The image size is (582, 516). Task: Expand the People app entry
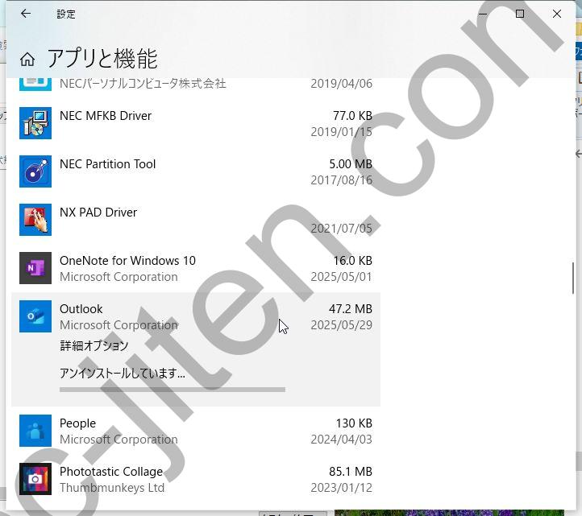pyautogui.click(x=78, y=423)
